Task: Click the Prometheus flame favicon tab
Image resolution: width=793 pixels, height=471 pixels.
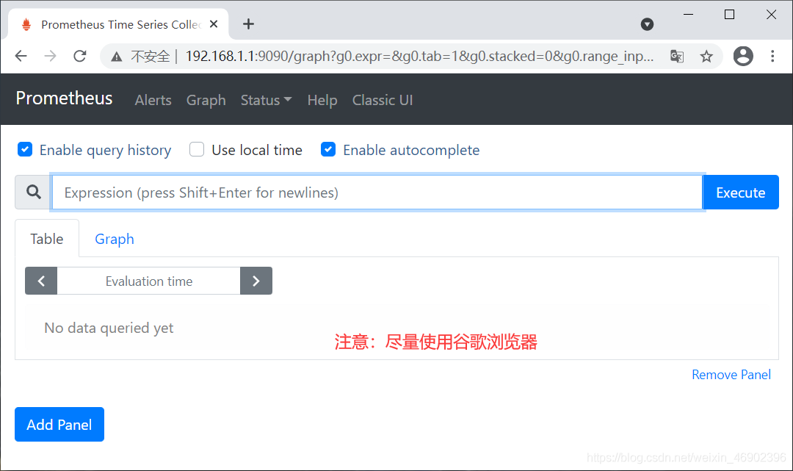Action: click(27, 24)
